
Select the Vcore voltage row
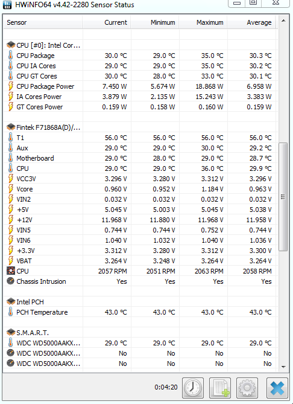[x=140, y=189]
